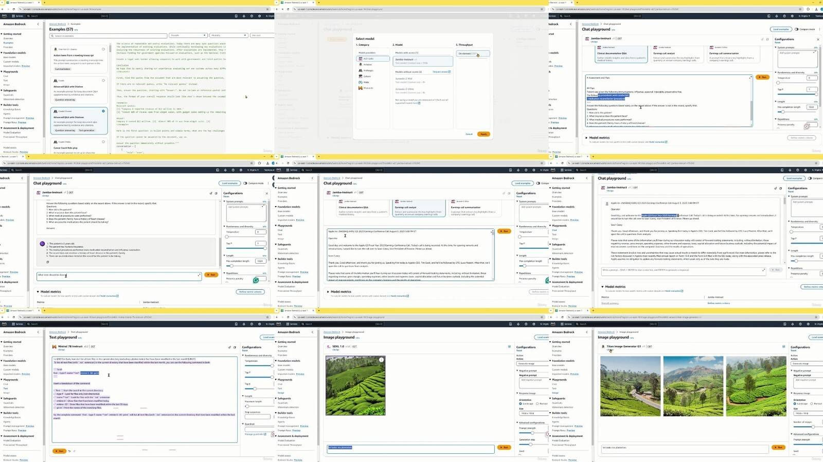Collapse Amazon Bedrock sidebar on Examples page
Viewport: 823px width, 462px height.
click(38, 24)
